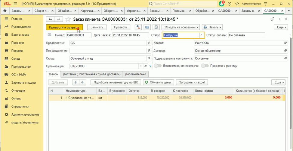Open the Предприятие field value
Image resolution: width=293 pixels, height=151 pixels.
[149, 43]
